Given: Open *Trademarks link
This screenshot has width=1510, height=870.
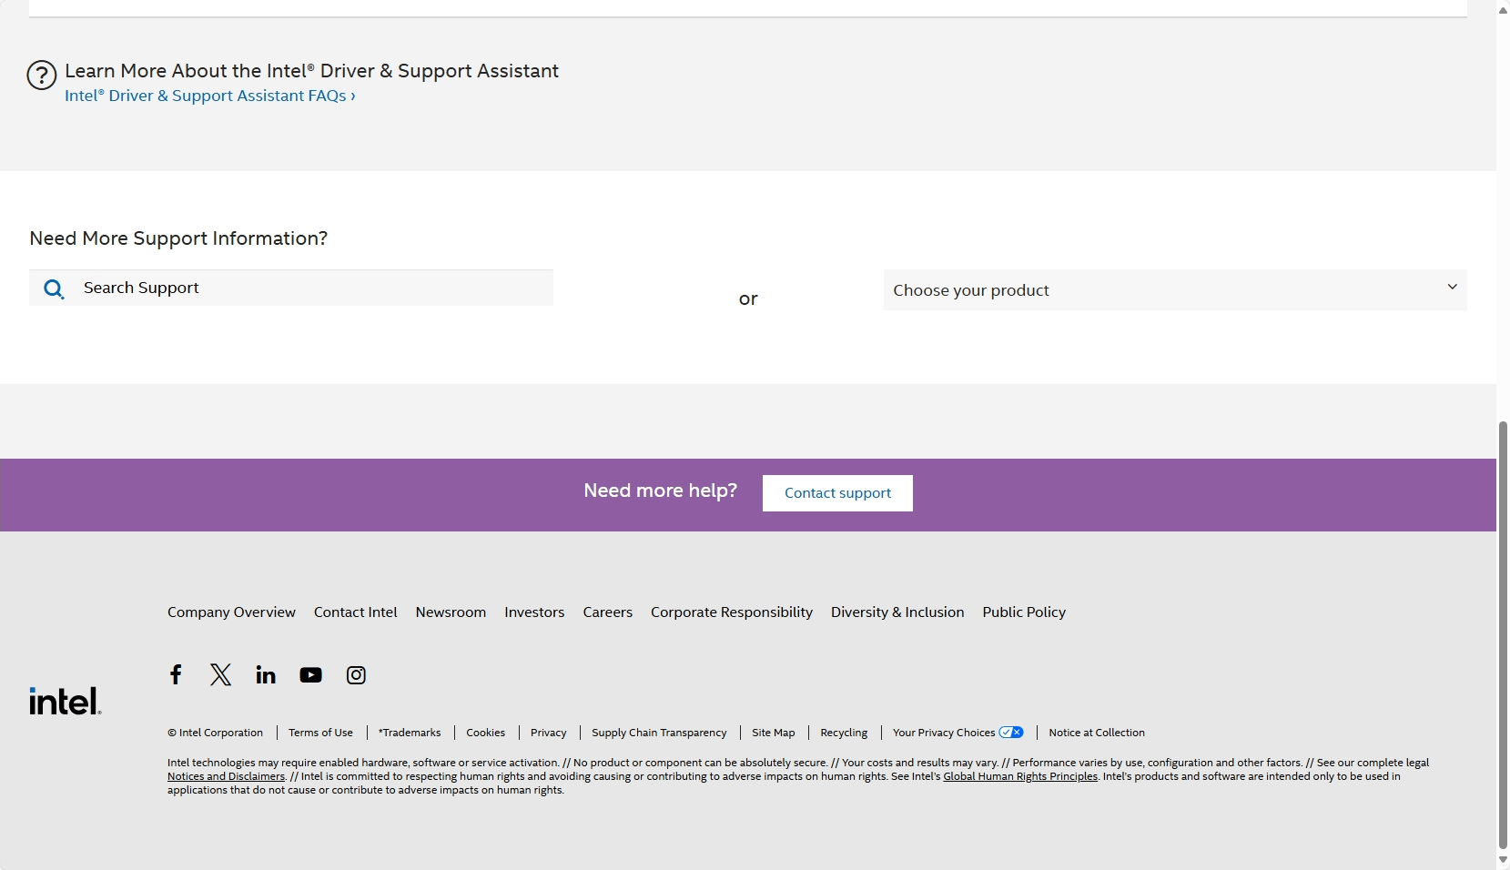Looking at the screenshot, I should [410, 733].
